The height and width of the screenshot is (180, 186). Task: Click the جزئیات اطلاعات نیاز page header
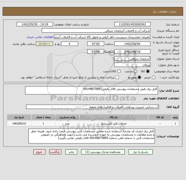165,12
